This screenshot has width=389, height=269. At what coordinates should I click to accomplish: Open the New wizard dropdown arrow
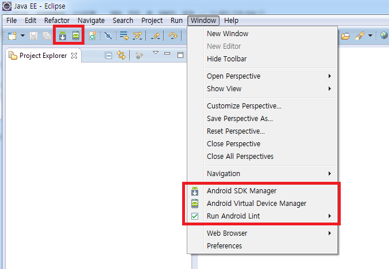22,36
